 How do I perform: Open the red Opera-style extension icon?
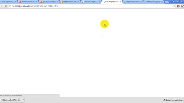click(x=178, y=6)
